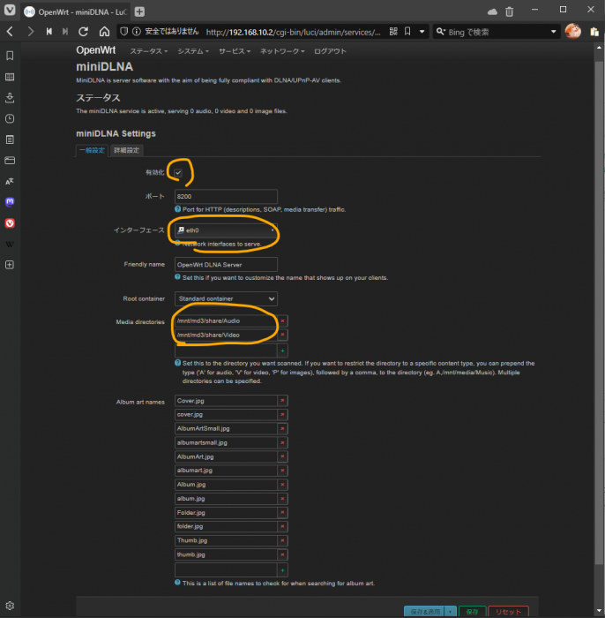Open the Notes panel in the sidebar

[10, 139]
